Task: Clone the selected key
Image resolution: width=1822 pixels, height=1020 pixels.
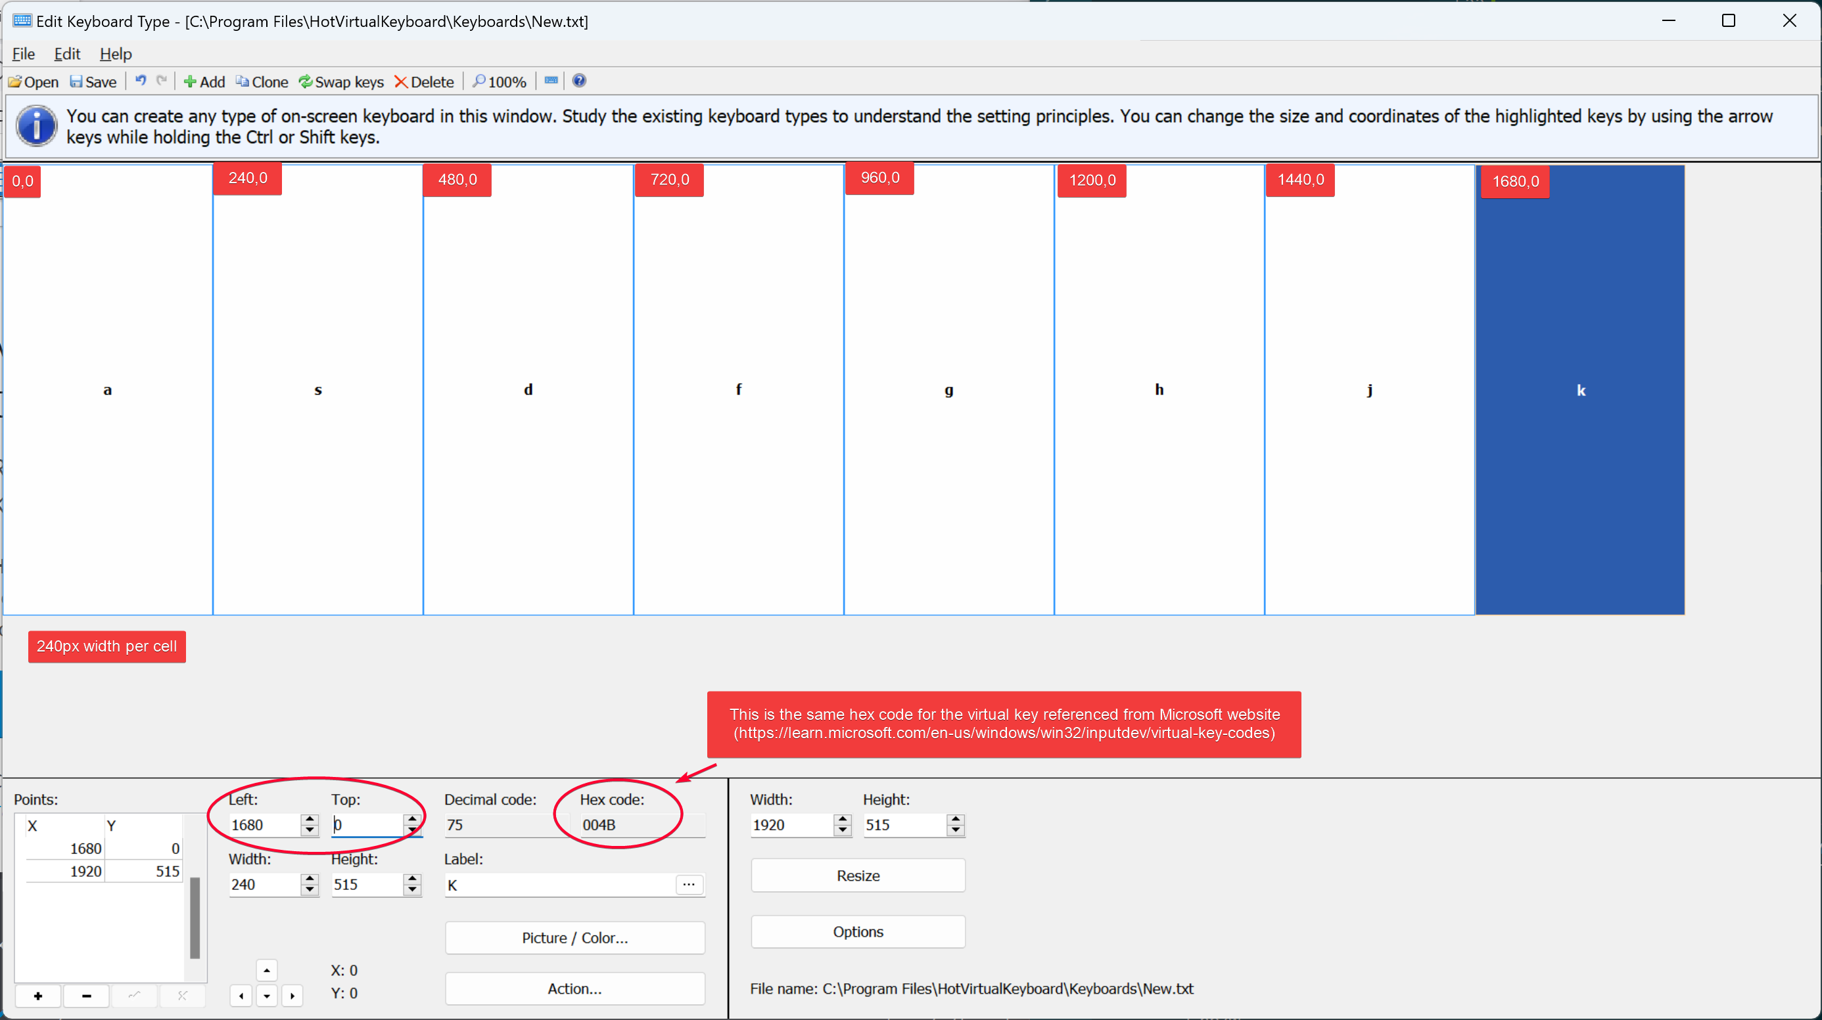Action: point(262,82)
